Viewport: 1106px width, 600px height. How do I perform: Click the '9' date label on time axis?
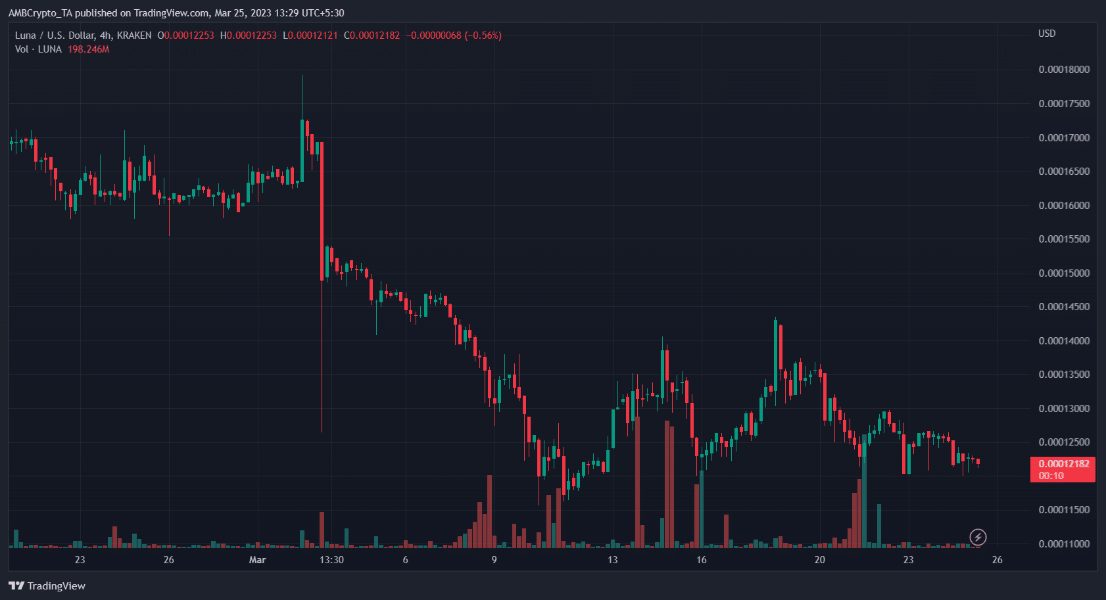click(494, 560)
